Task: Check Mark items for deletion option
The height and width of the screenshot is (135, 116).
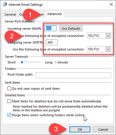Action: pos(9,101)
